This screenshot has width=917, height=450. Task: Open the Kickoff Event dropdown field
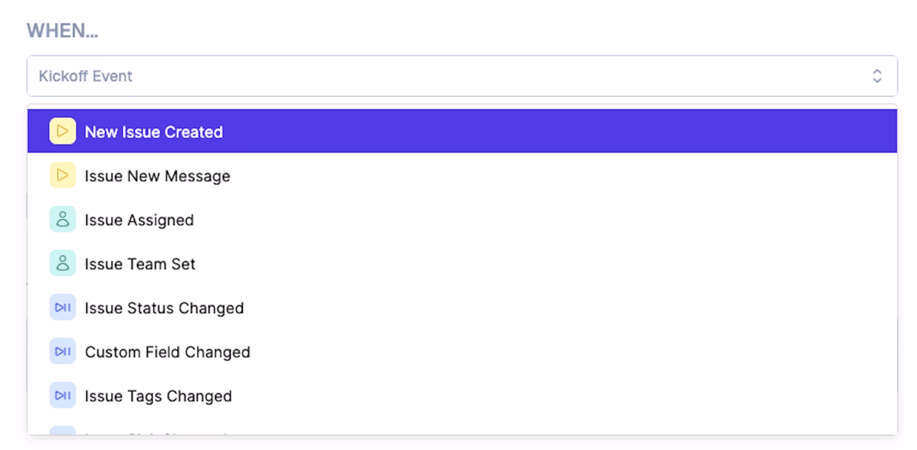pyautogui.click(x=462, y=76)
